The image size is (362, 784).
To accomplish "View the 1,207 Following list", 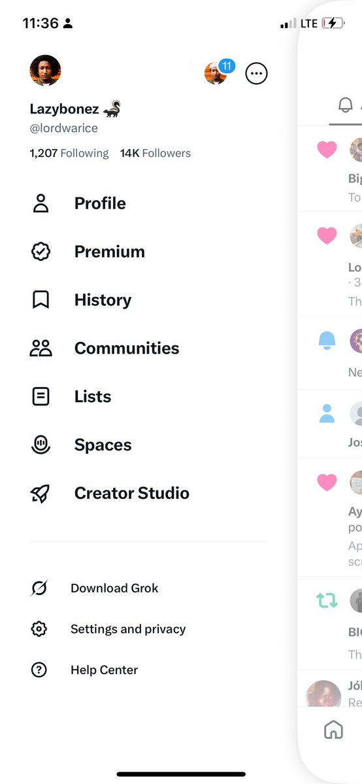I will coord(69,153).
